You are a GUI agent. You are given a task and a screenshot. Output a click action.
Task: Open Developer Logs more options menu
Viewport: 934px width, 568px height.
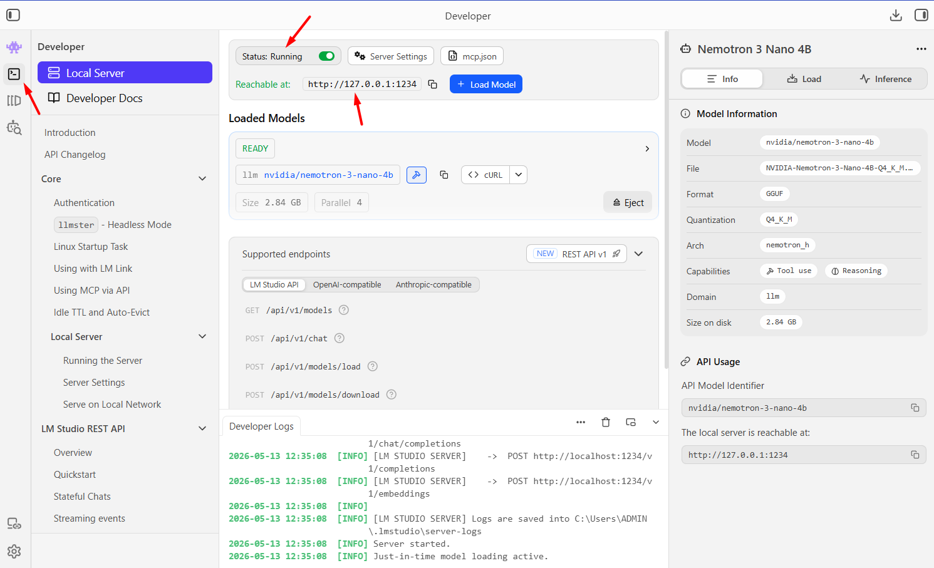click(581, 422)
